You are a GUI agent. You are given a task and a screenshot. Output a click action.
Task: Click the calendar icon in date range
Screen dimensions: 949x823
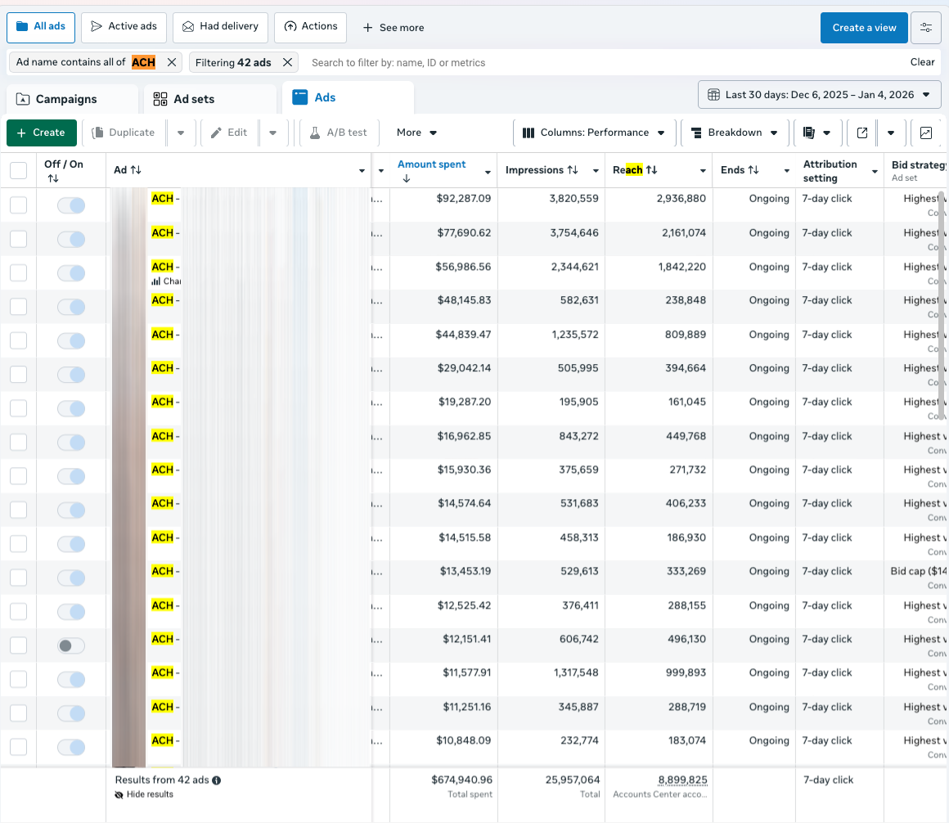(713, 95)
